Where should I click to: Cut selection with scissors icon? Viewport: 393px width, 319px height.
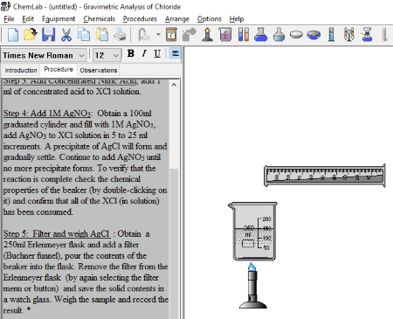[x=66, y=35]
